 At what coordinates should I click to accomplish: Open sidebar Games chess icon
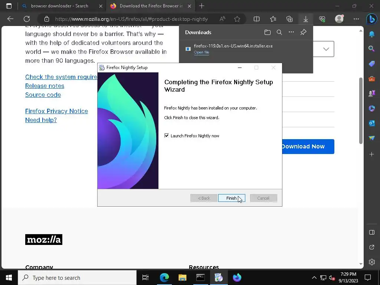point(372,93)
